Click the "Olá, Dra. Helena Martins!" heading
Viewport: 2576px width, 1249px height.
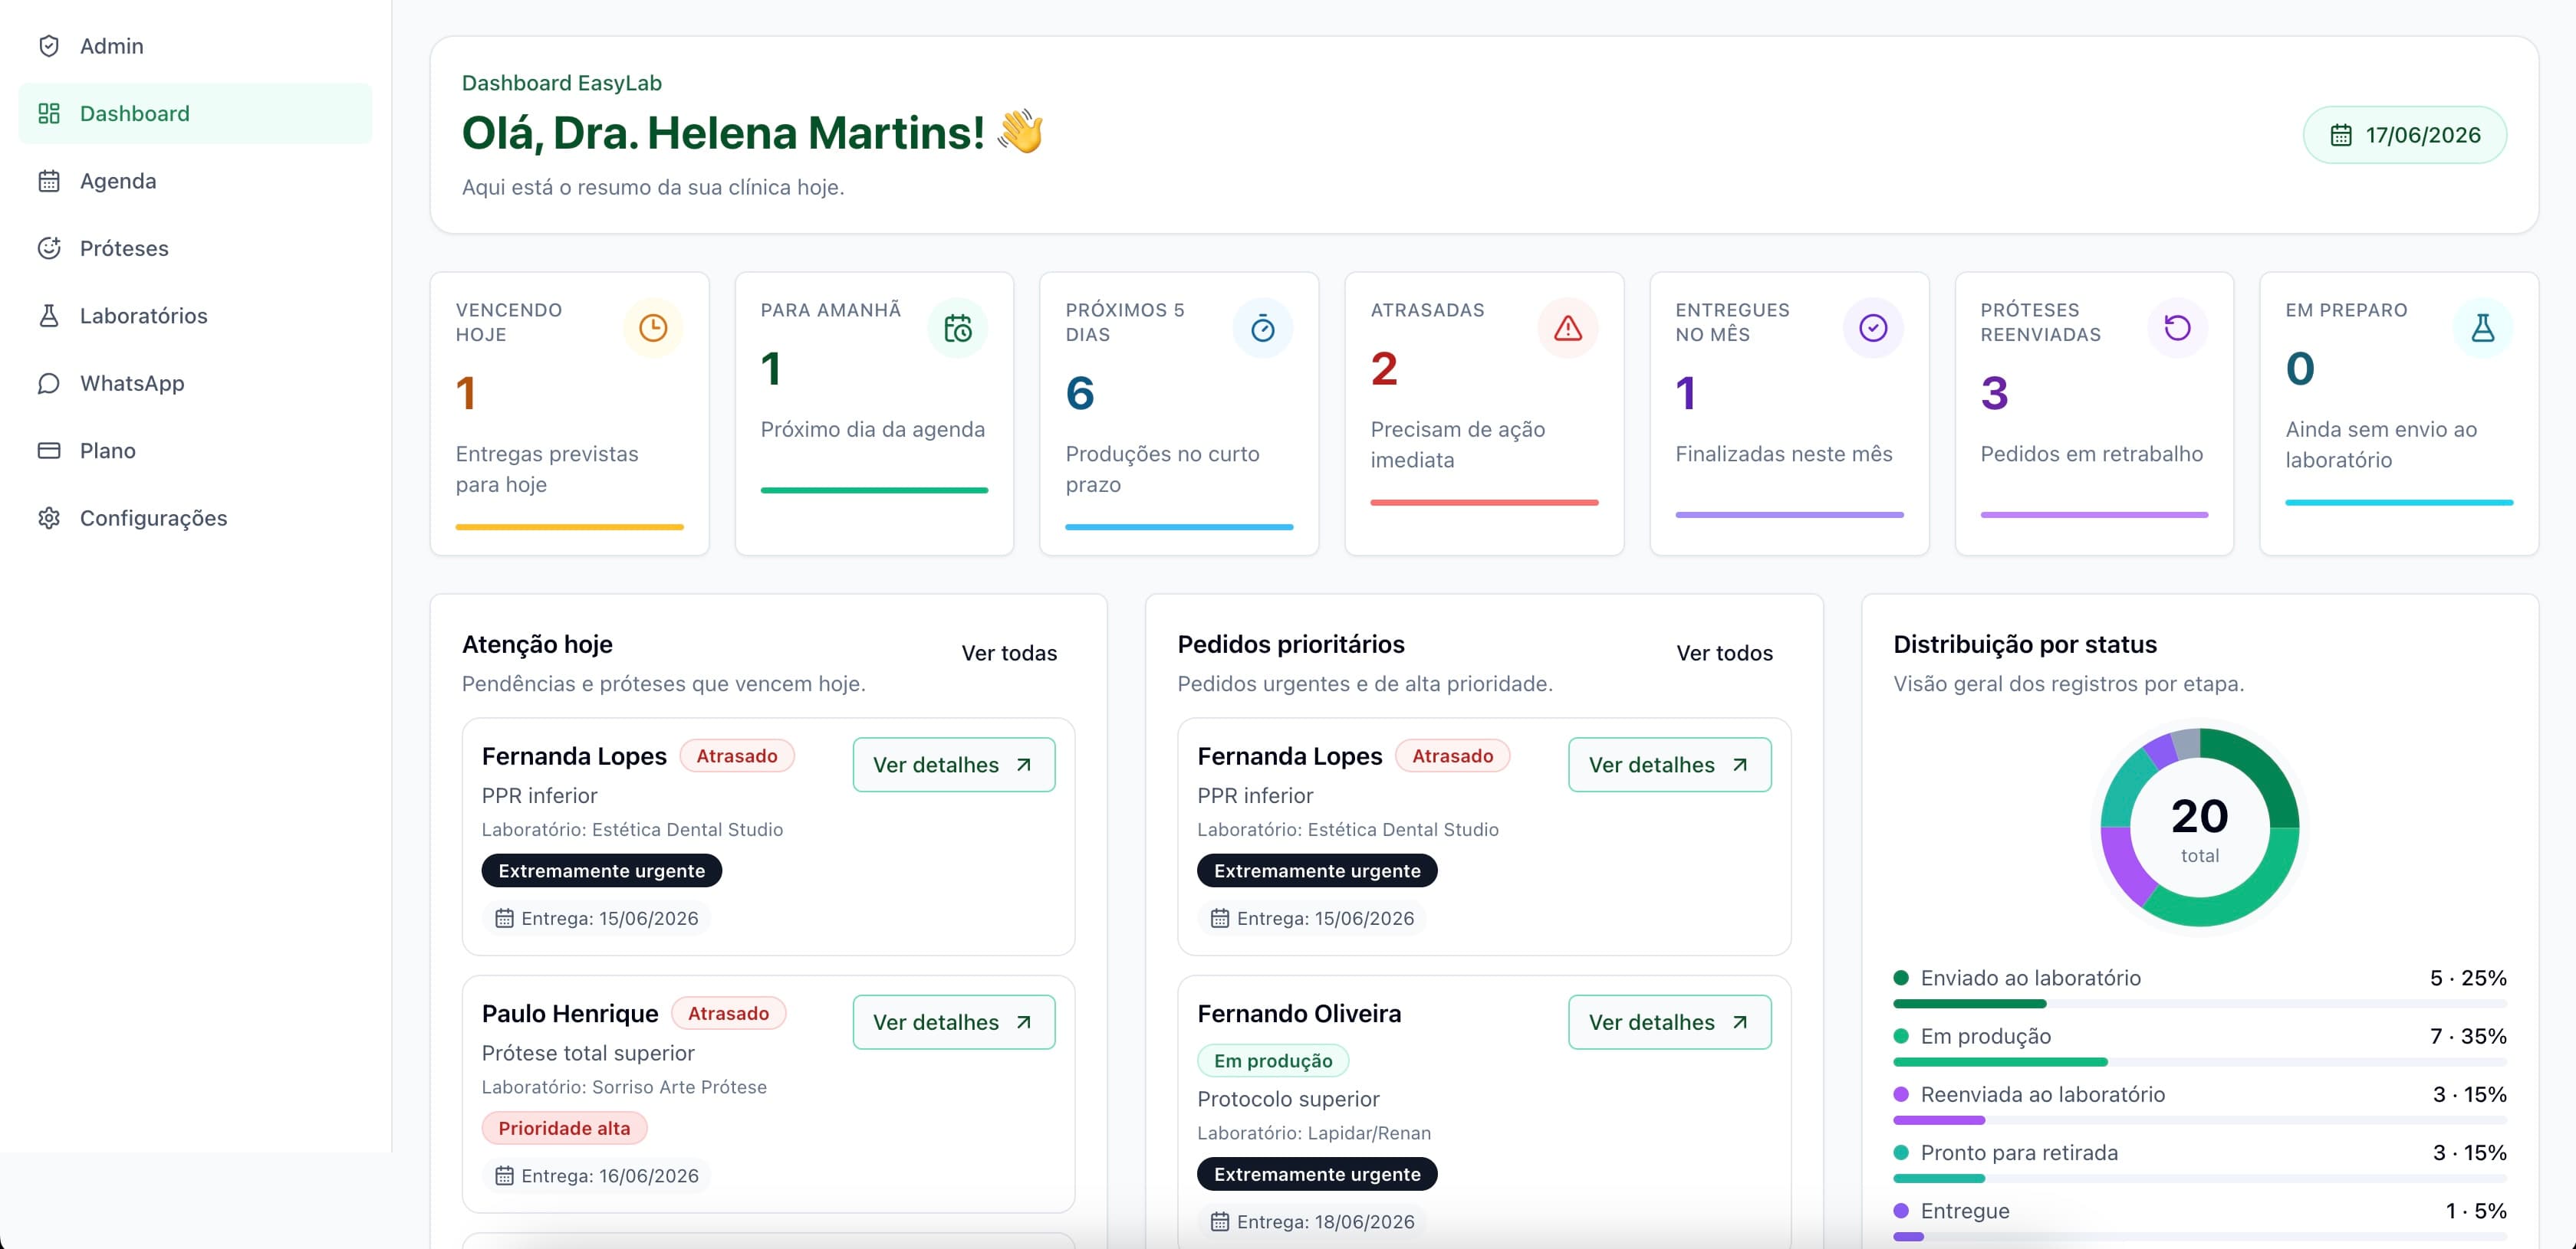[x=723, y=133]
